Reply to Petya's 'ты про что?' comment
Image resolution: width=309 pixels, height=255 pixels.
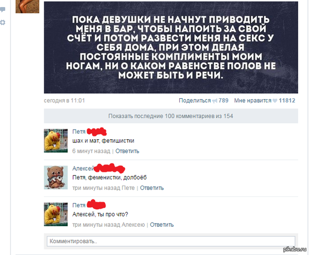coord(162,225)
